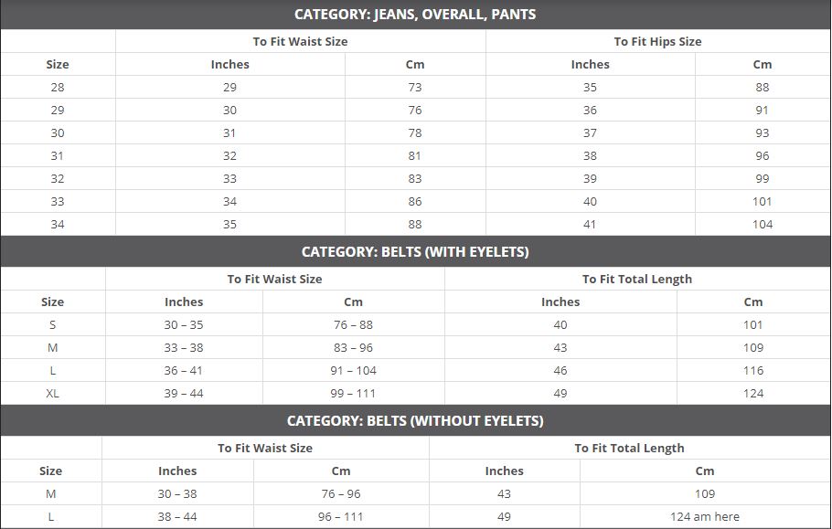The height and width of the screenshot is (529, 832).
Task: Select the 46 inches total length cell
Action: tap(560, 371)
